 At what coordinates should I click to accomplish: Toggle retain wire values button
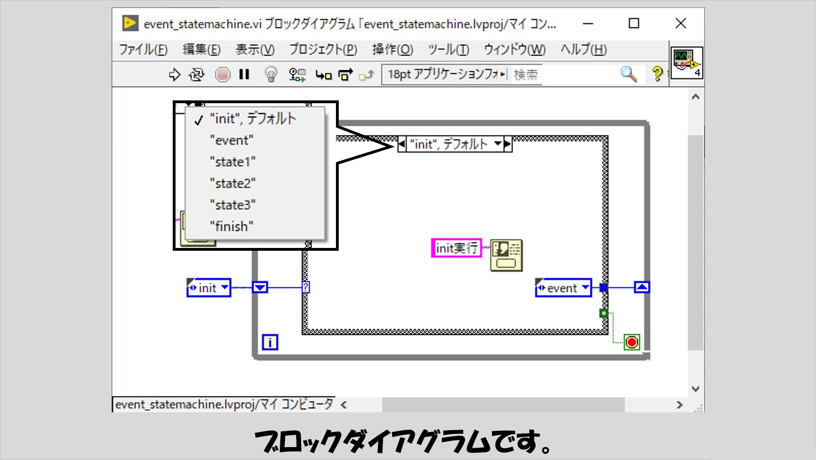[x=297, y=75]
